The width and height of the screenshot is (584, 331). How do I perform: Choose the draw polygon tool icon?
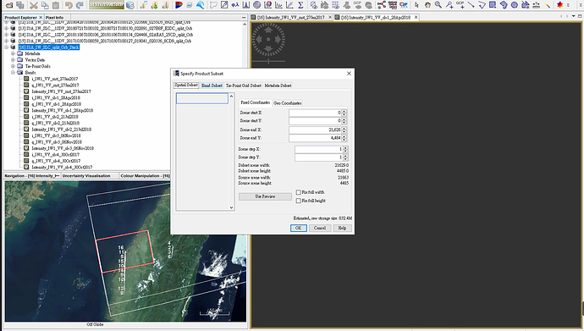tap(504, 5)
